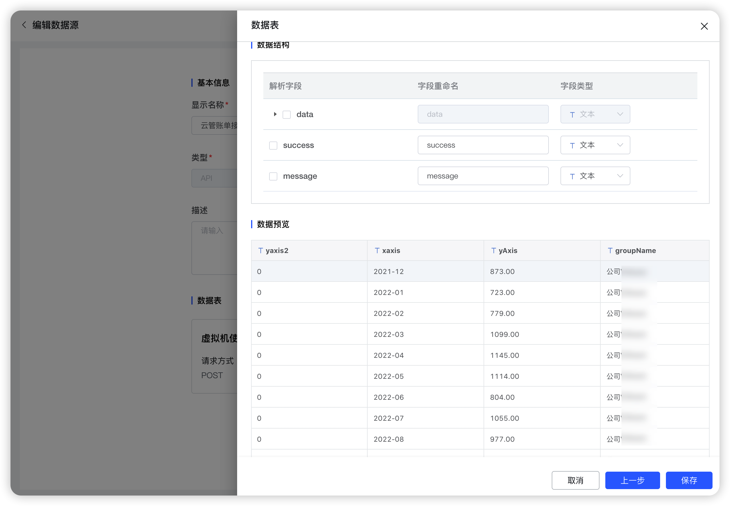Check the message field checkbox
This screenshot has width=730, height=506.
pyautogui.click(x=273, y=176)
